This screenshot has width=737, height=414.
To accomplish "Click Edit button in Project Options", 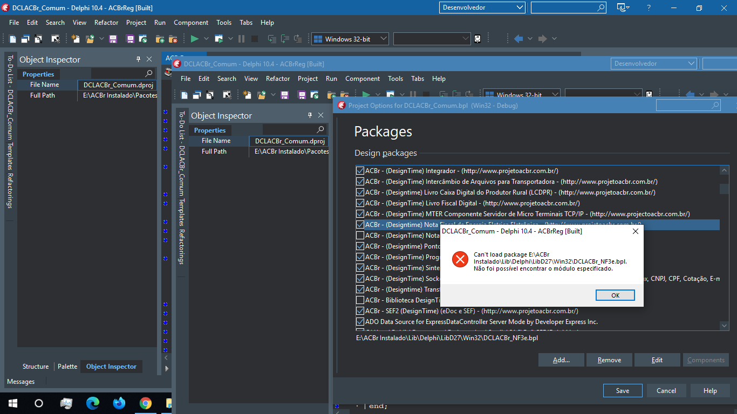I will (x=657, y=360).
